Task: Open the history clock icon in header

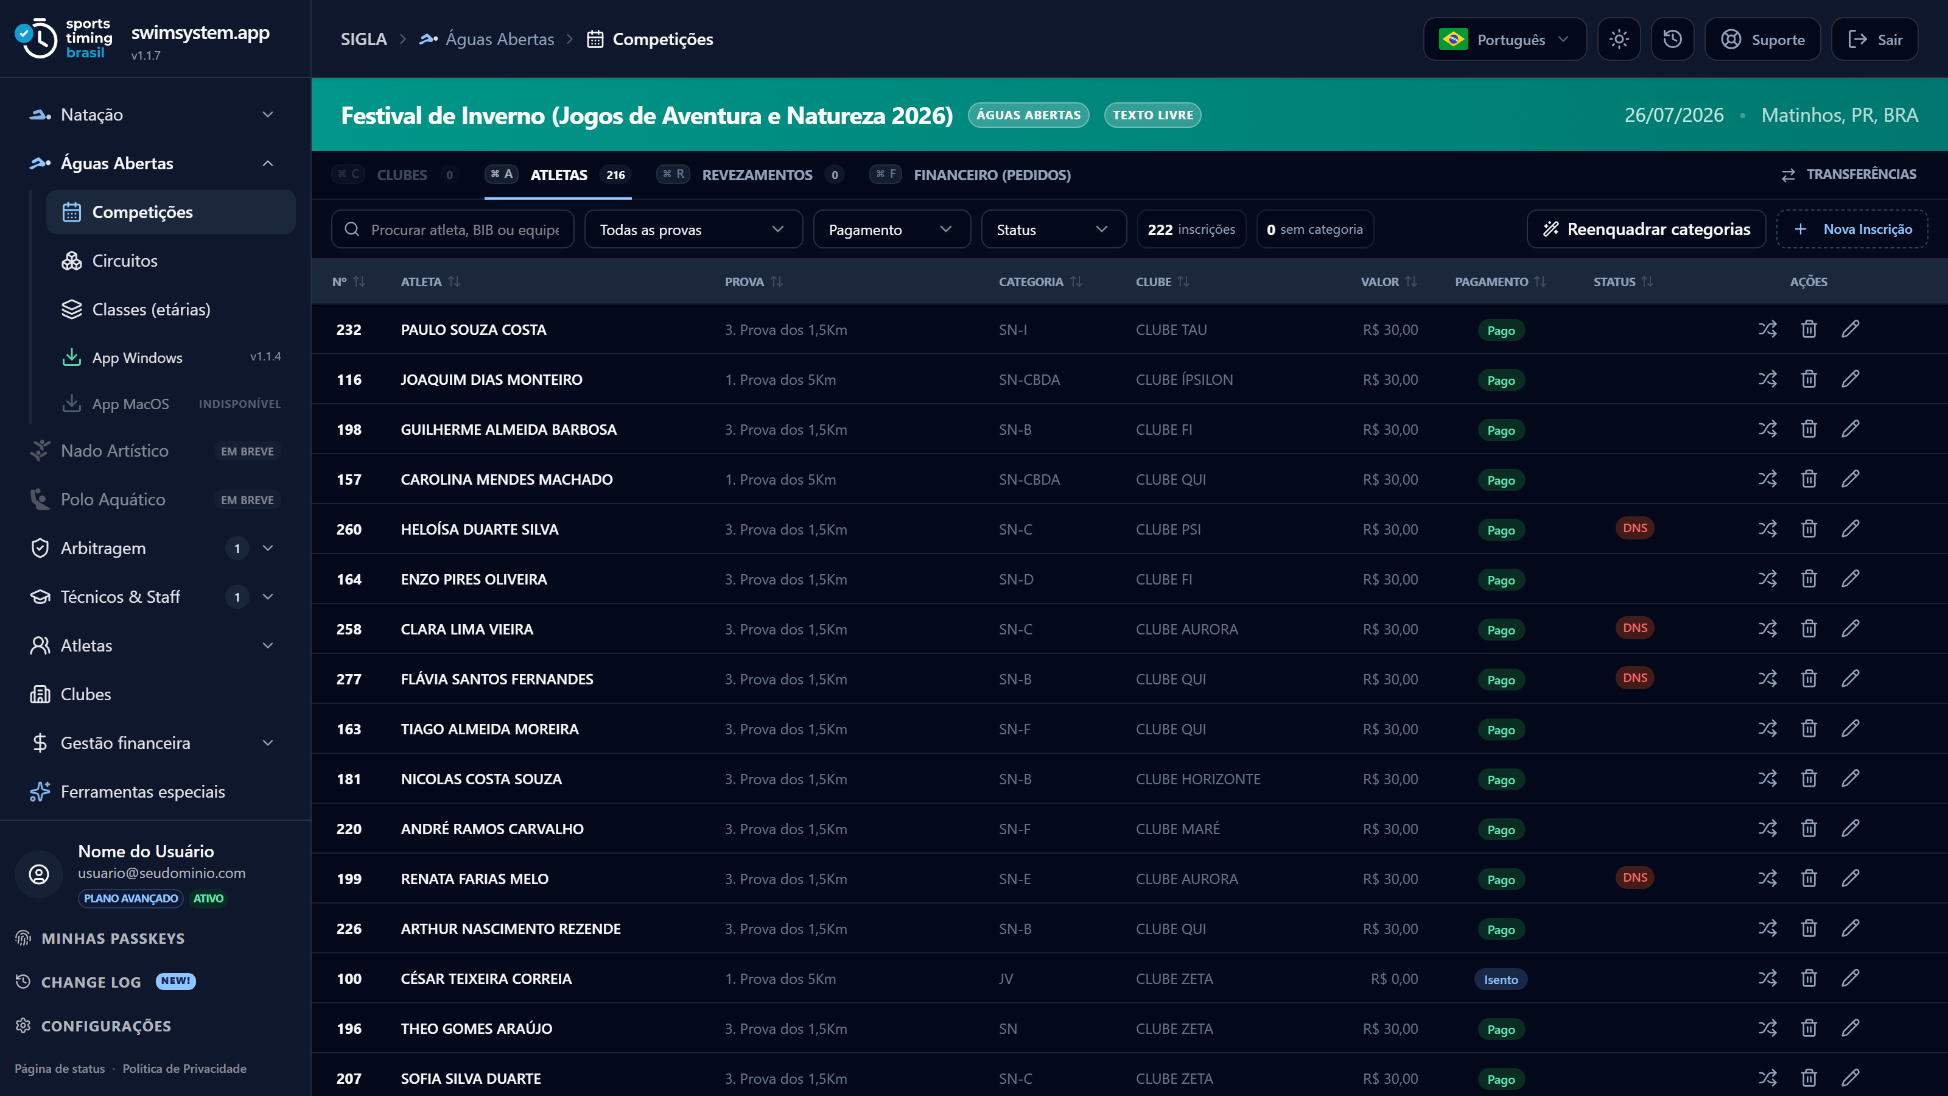Action: pos(1672,40)
